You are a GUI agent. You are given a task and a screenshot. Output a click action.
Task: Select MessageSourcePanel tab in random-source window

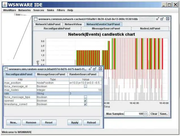51,74
